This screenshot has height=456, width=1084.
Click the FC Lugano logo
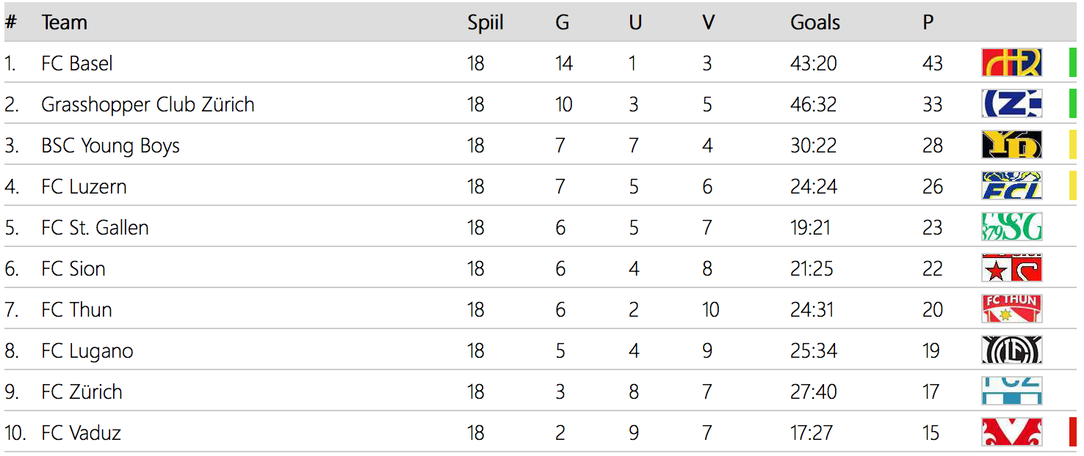point(1011,350)
